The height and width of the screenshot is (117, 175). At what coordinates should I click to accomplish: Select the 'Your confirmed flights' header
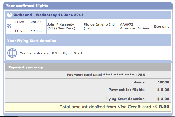[27, 6]
